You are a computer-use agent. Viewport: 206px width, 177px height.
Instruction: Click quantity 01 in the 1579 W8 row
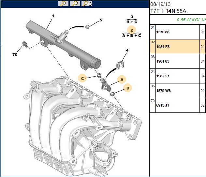[203, 91]
